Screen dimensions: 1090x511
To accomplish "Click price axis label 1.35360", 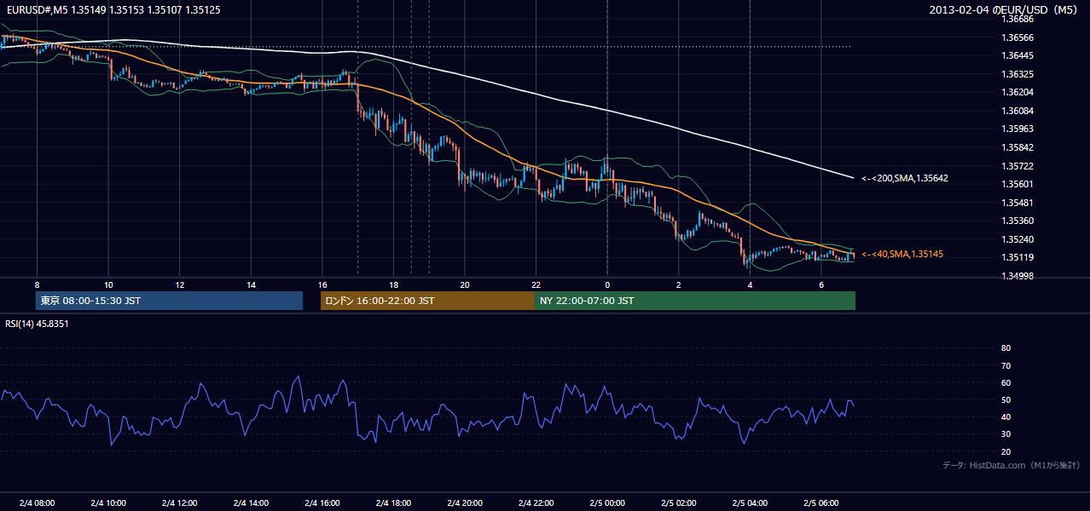I will pos(1018,221).
